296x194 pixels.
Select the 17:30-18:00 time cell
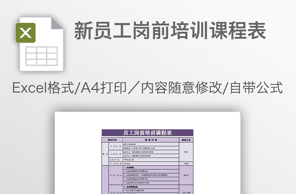115,164
